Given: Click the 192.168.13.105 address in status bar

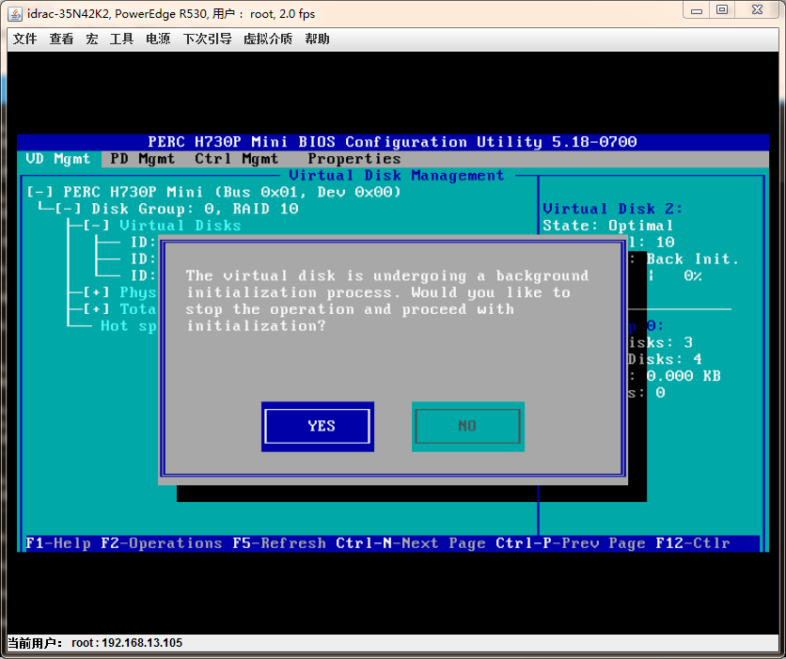Looking at the screenshot, I should click(x=142, y=643).
